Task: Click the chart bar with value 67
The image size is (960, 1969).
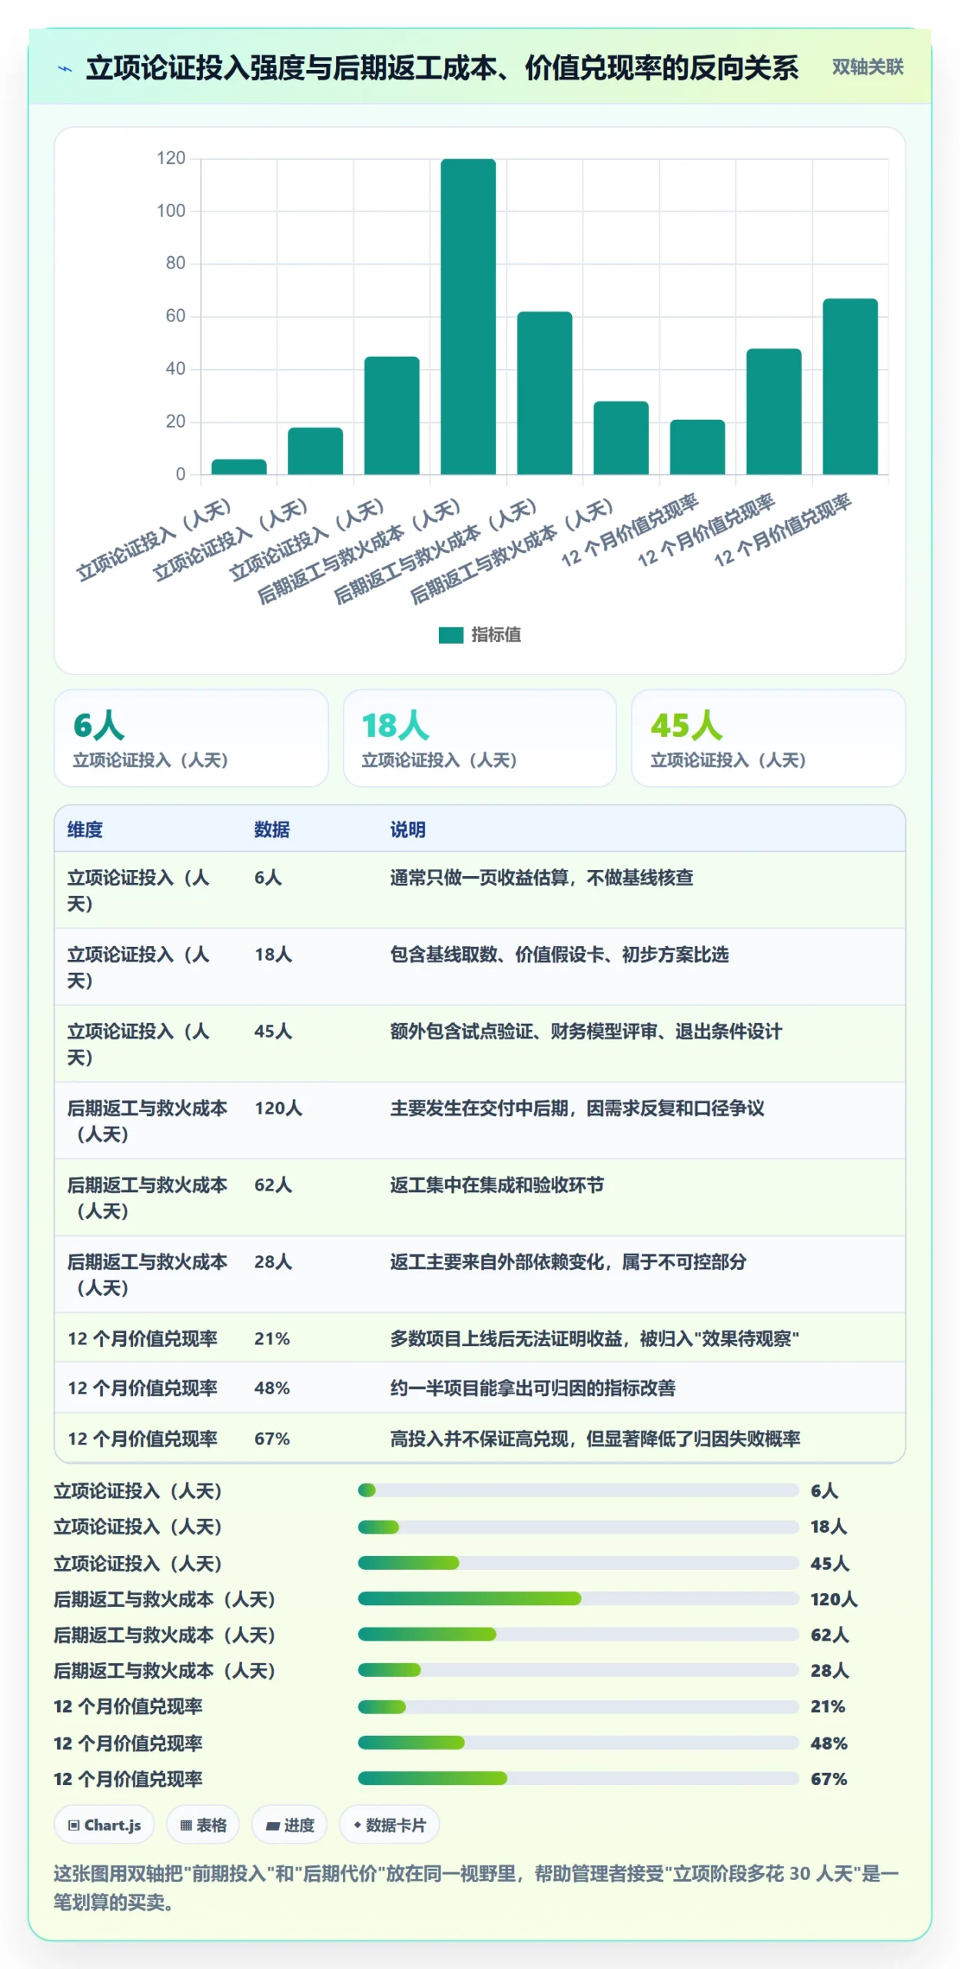Action: coord(850,386)
